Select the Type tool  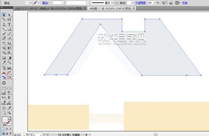pos(9,24)
